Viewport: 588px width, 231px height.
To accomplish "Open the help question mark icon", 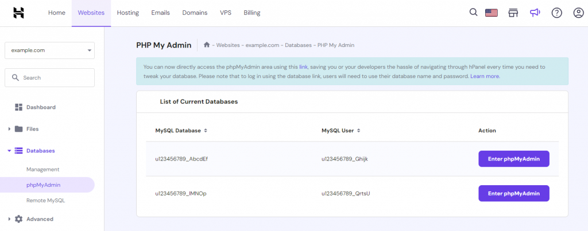I will (556, 13).
